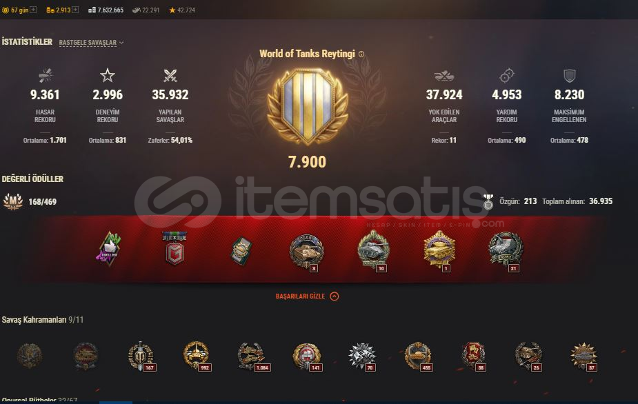
Task: Click the Yok Edilen Araçlar destroyed tanks icon
Action: point(444,76)
